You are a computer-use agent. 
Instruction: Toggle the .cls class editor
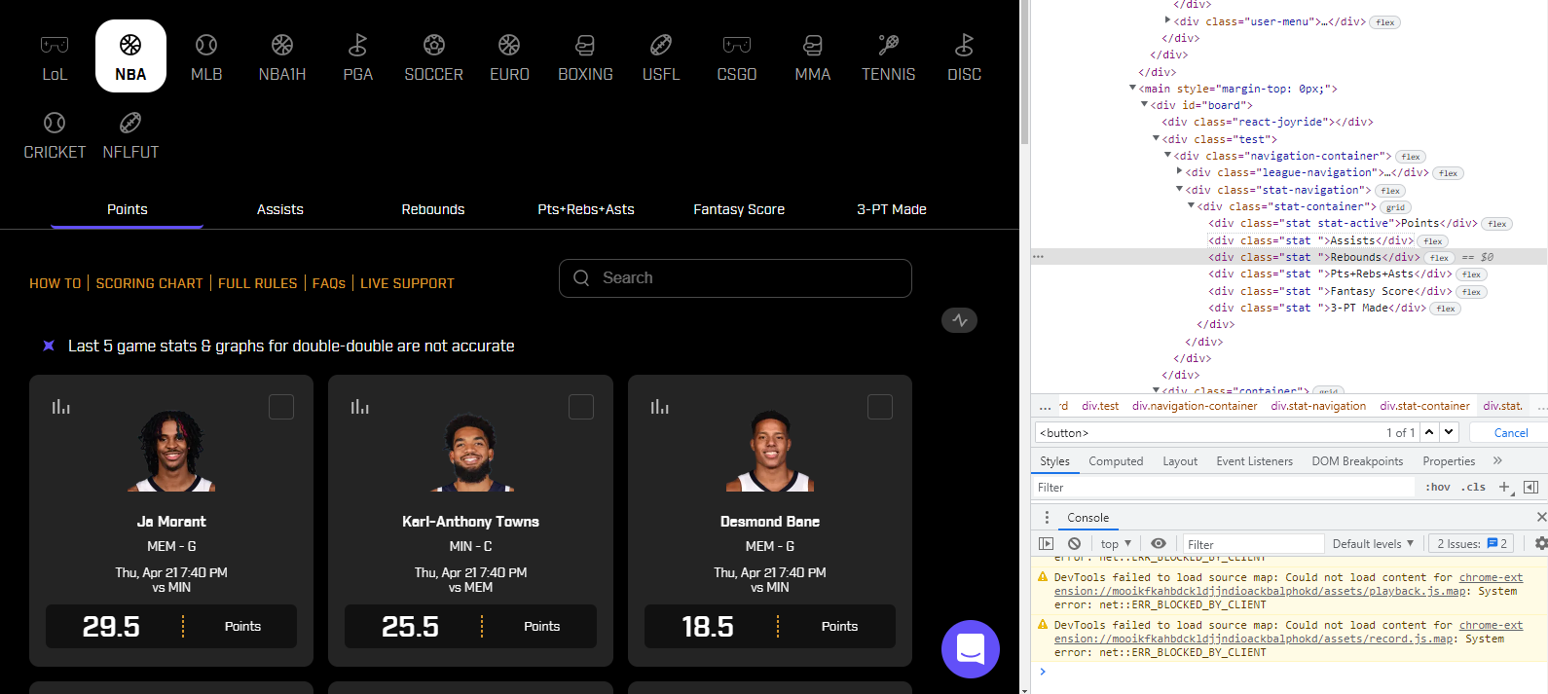(1473, 488)
